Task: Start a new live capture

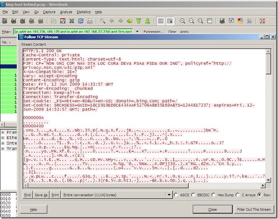Action: pos(23,21)
